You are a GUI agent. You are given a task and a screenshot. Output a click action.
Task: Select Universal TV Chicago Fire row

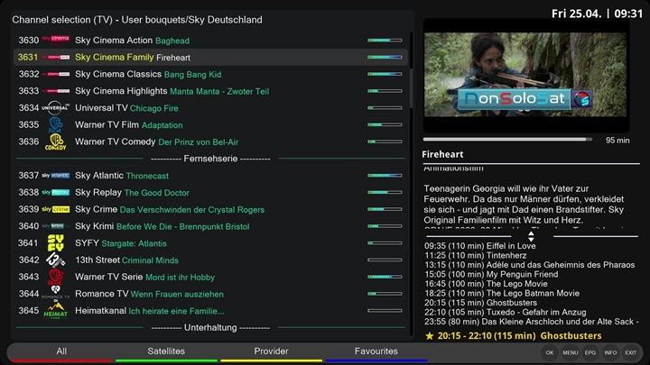[210, 108]
